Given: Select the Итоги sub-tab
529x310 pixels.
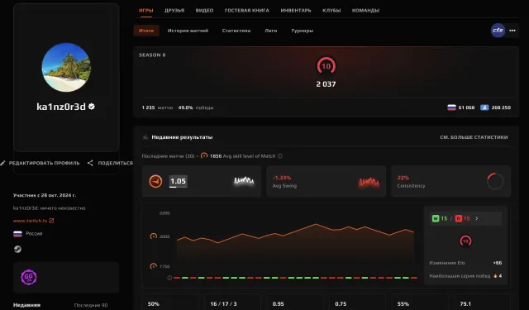Looking at the screenshot, I should [146, 31].
